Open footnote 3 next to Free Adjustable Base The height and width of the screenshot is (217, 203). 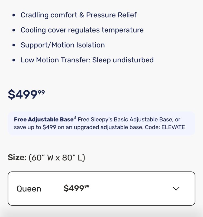pyautogui.click(x=75, y=117)
